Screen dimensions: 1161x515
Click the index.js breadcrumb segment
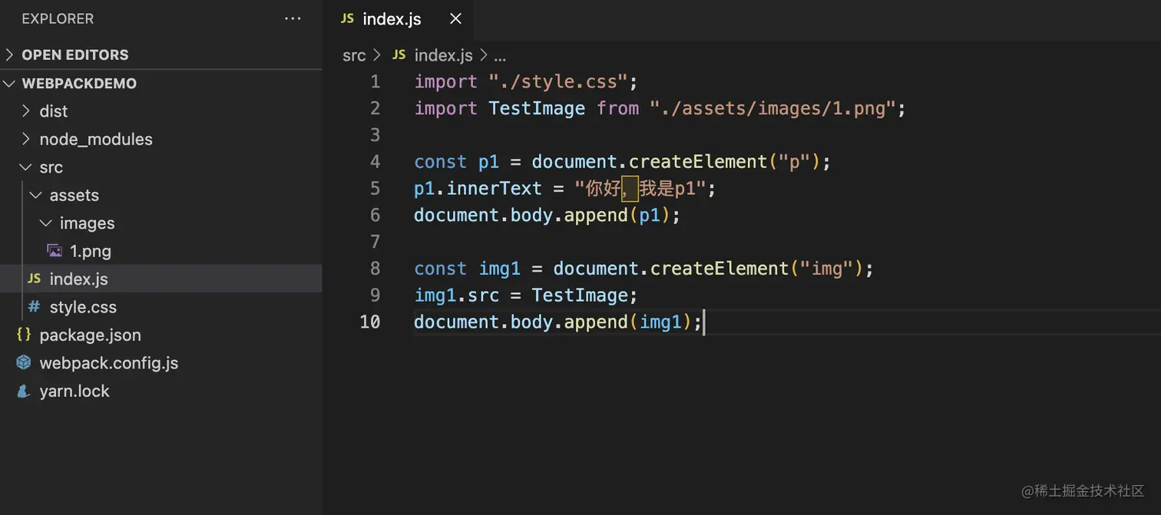tap(443, 55)
